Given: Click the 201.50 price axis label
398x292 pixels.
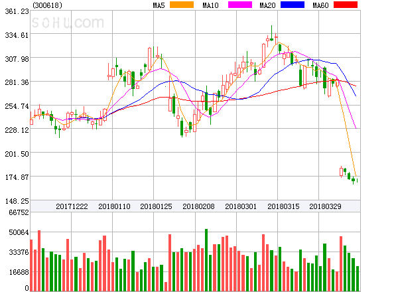Looking at the screenshot, I should [17, 154].
